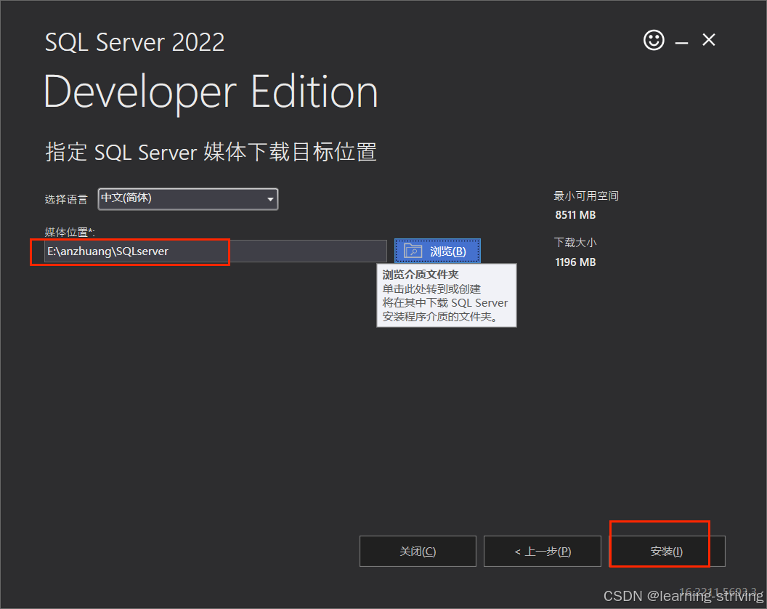The width and height of the screenshot is (767, 609).
Task: Click the 下载大小 label
Action: (x=575, y=242)
